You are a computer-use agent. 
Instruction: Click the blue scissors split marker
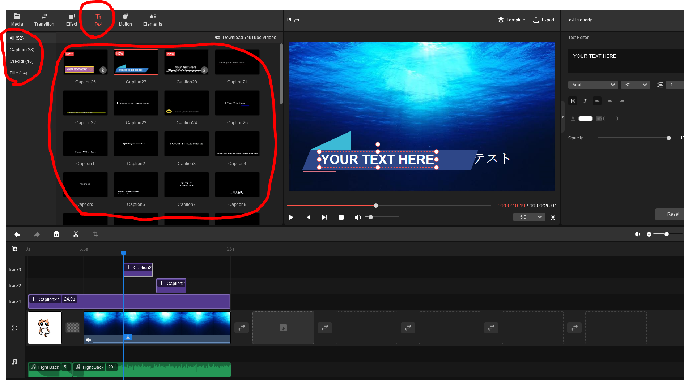pyautogui.click(x=128, y=337)
